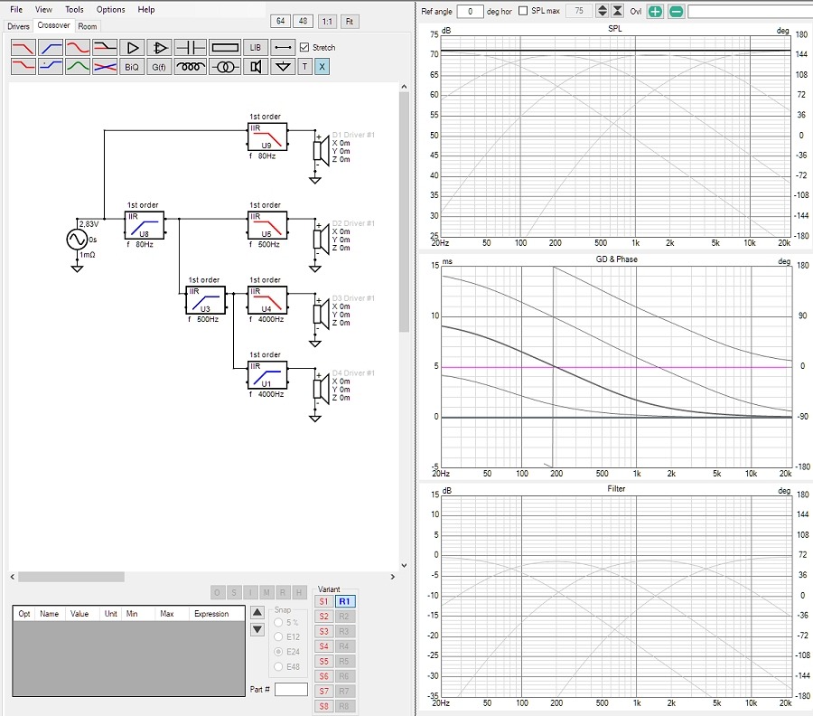Image resolution: width=813 pixels, height=716 pixels.
Task: Add a buffer triangle amplifier block
Action: [x=132, y=48]
